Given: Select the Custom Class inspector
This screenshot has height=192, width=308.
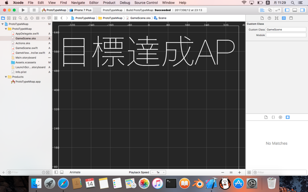Looking at the screenshot, I should pyautogui.click(x=284, y=18).
